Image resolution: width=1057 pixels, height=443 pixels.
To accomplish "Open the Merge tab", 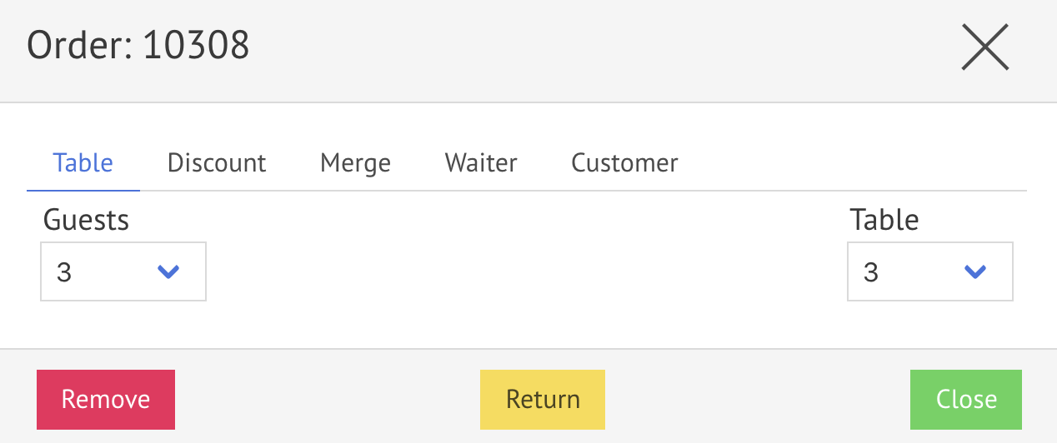I will pyautogui.click(x=355, y=162).
